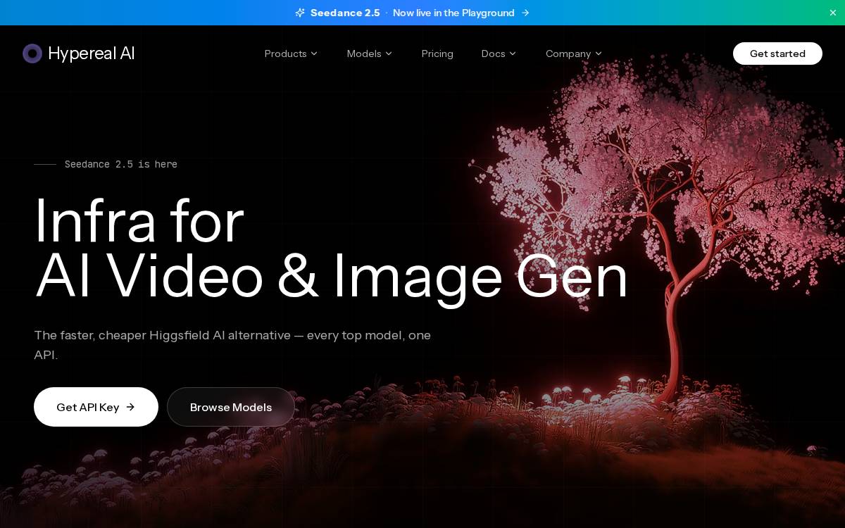Dismiss the announcement banner with the X

pos(833,13)
